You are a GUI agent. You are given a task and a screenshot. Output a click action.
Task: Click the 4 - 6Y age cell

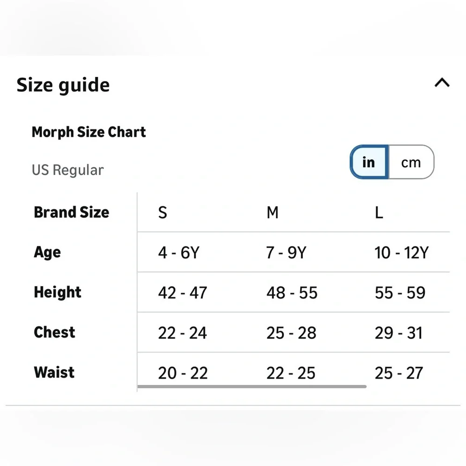tap(178, 253)
